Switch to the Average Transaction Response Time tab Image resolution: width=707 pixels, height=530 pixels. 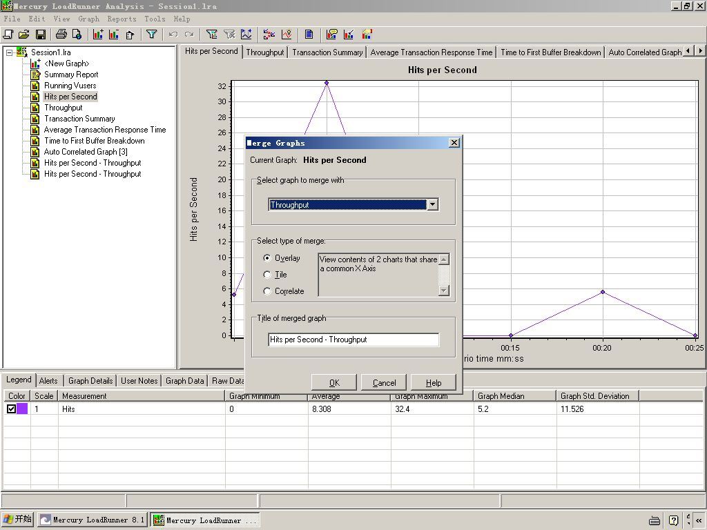431,52
